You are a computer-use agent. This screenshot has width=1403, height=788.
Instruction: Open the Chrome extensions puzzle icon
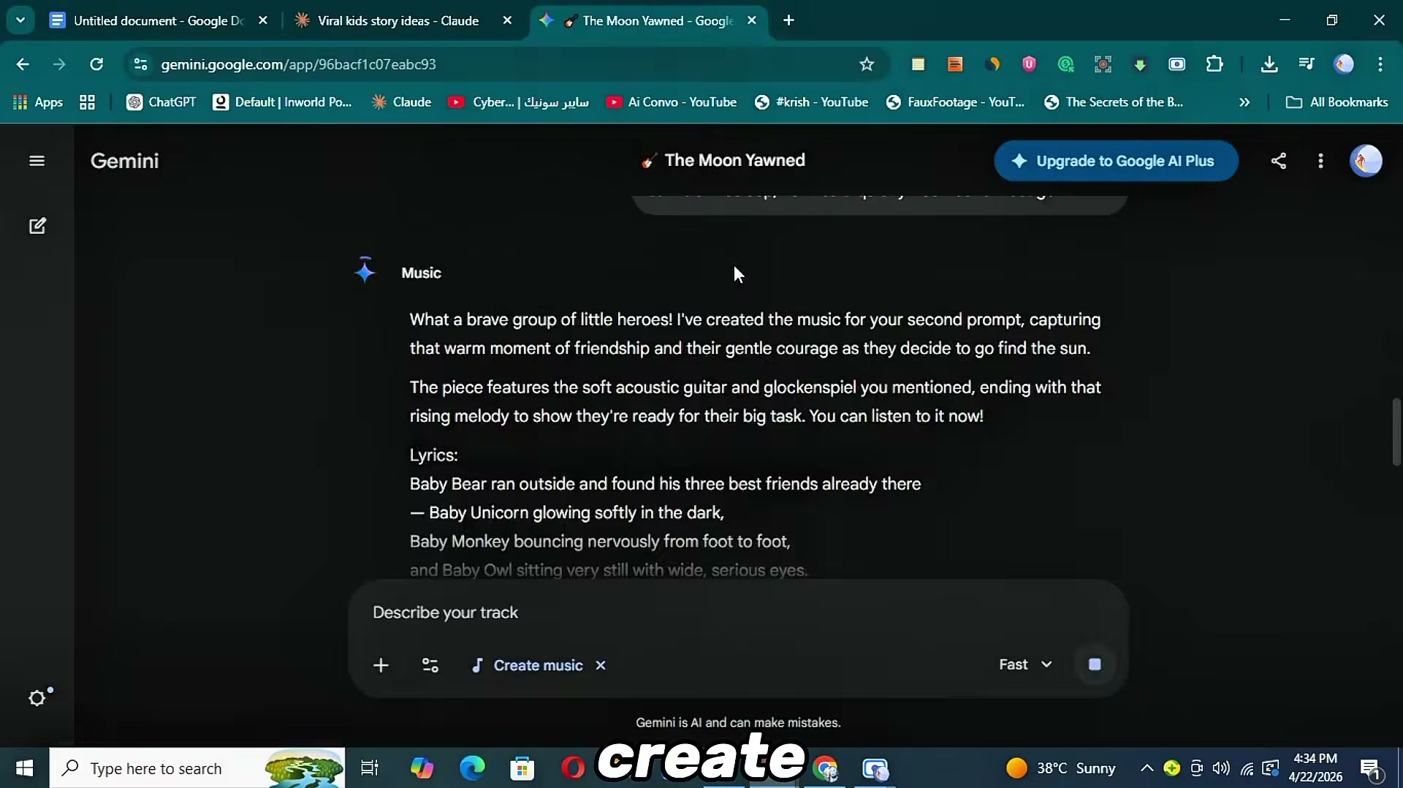click(x=1214, y=64)
